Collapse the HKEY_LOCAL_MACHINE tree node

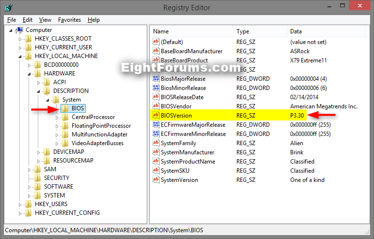pos(20,56)
